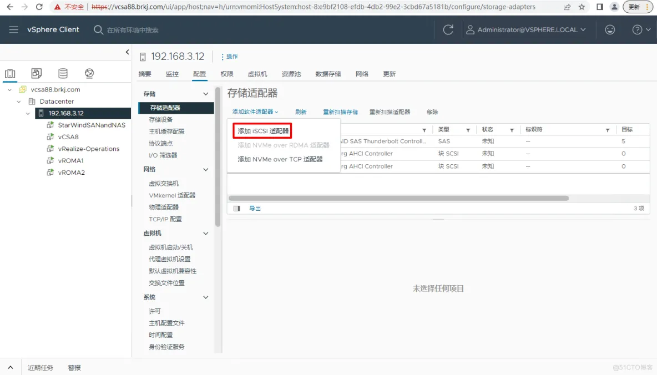The image size is (657, 375).
Task: Open the 权限 tab
Action: pyautogui.click(x=227, y=74)
